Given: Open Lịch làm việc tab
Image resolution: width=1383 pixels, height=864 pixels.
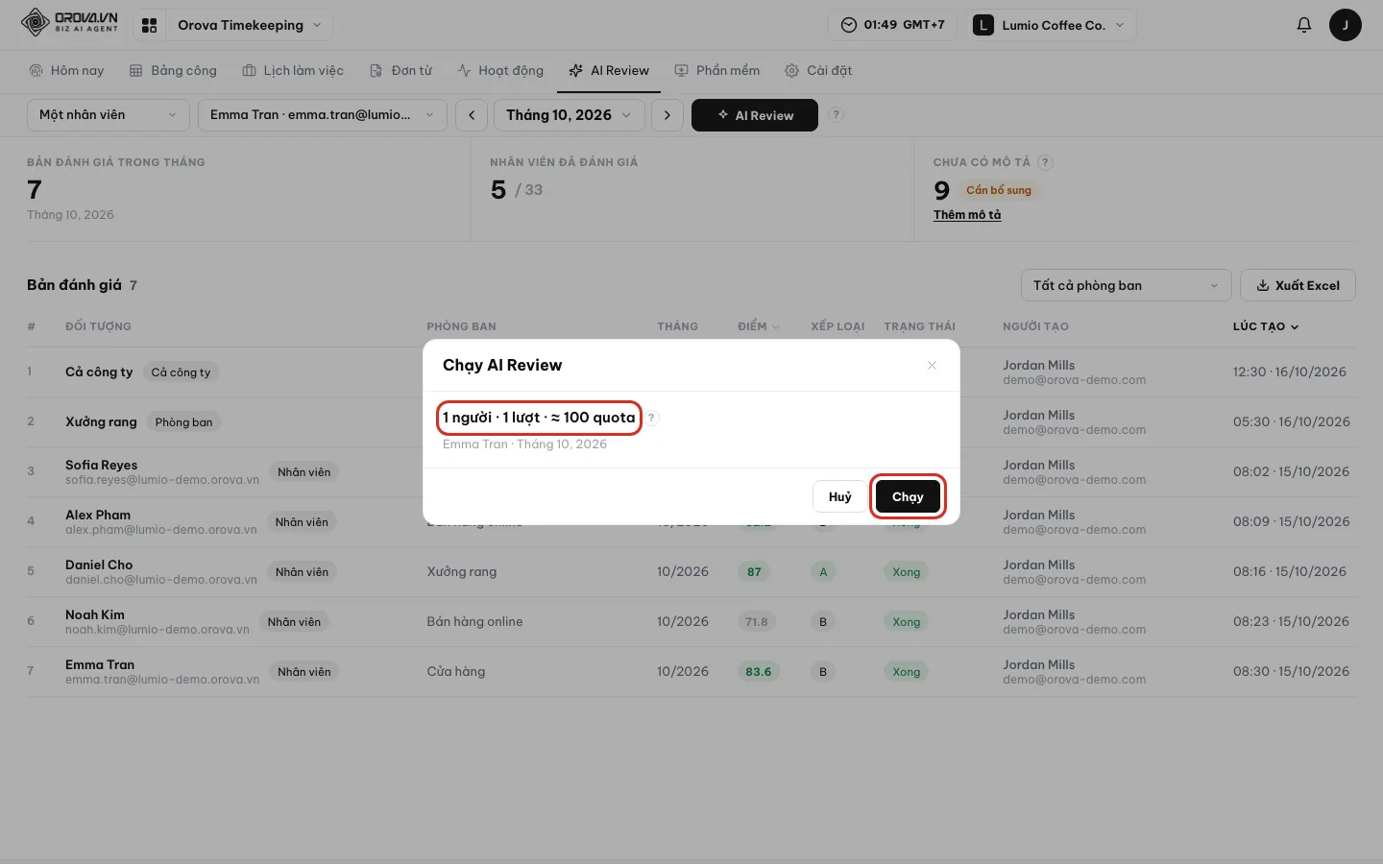Looking at the screenshot, I should pyautogui.click(x=293, y=70).
